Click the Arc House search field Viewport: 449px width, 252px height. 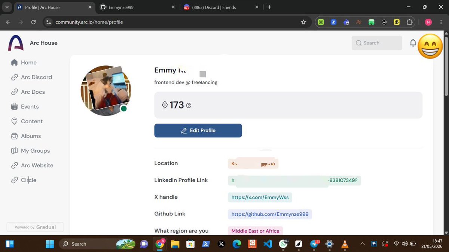point(377,43)
